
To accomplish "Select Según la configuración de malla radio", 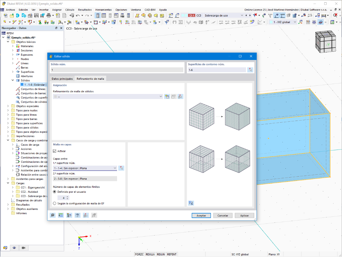I will click(x=55, y=203).
